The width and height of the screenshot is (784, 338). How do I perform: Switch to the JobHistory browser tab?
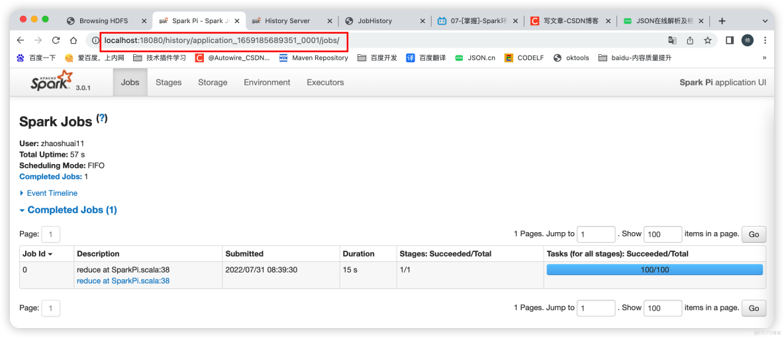(x=375, y=21)
